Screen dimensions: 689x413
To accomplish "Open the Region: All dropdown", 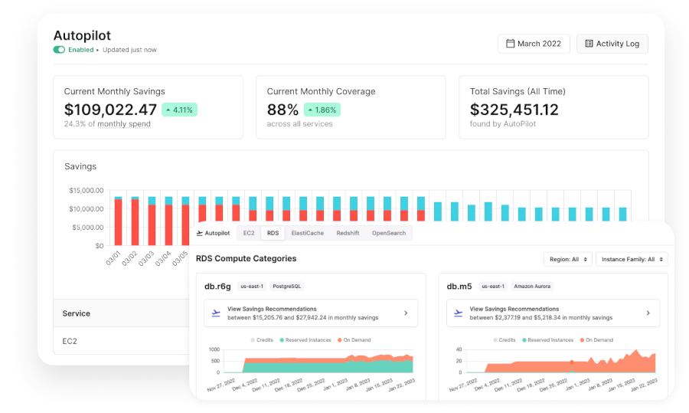I will (x=568, y=260).
